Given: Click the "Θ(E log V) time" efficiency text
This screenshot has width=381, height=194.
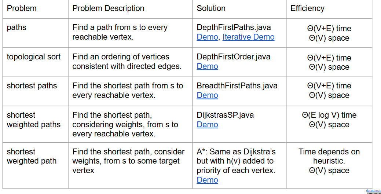Looking at the screenshot, I should coord(329,115).
